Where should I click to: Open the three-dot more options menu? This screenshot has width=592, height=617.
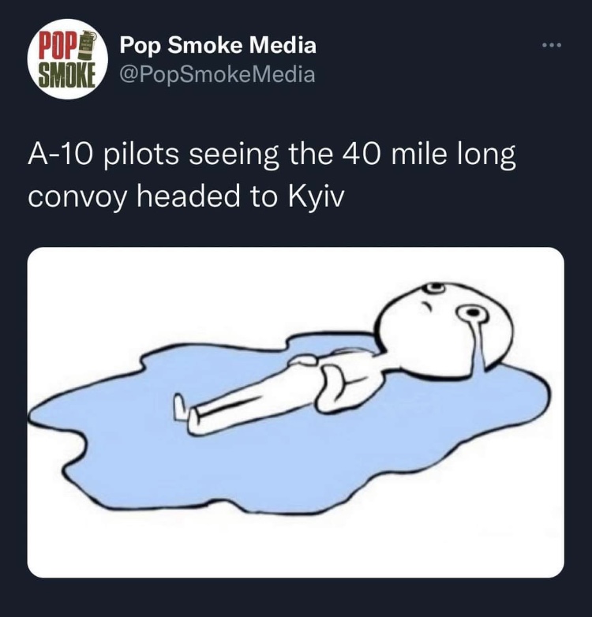tap(552, 46)
